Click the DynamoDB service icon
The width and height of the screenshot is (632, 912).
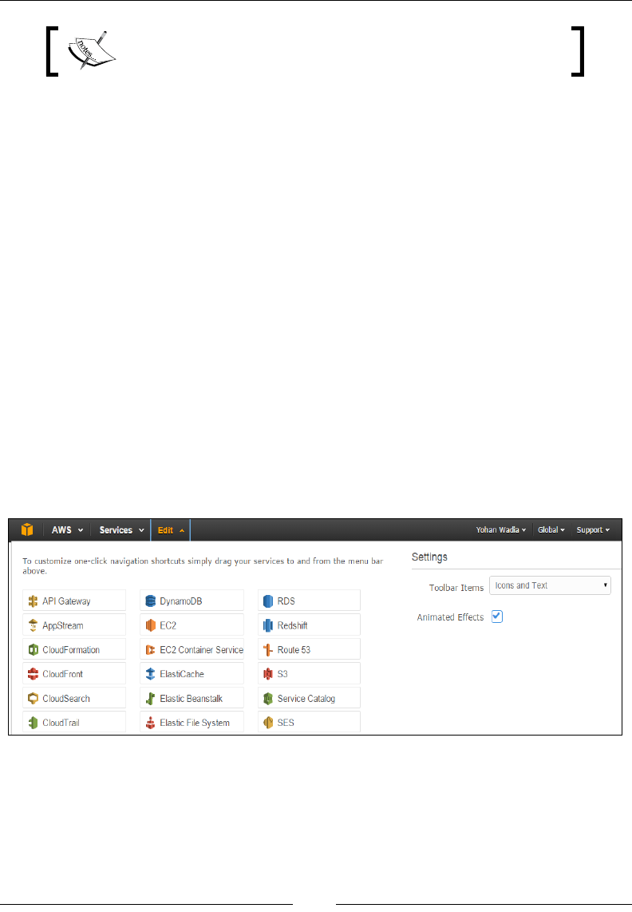151,601
